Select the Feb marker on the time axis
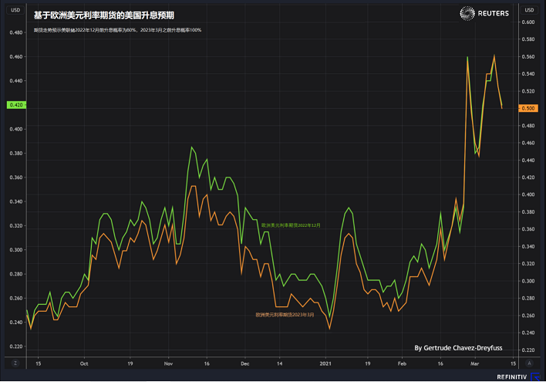The image size is (546, 382). [402, 361]
